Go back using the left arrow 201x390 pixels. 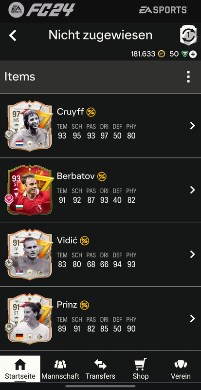click(13, 35)
